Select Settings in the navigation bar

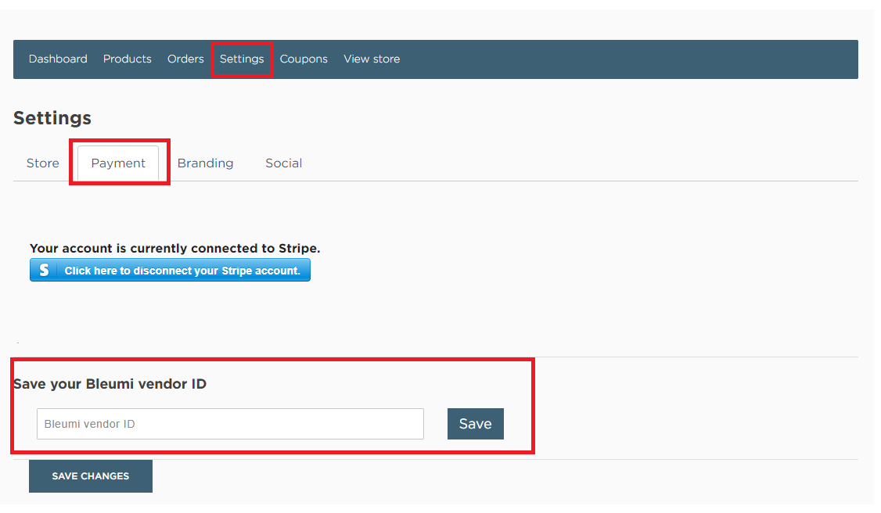click(242, 59)
